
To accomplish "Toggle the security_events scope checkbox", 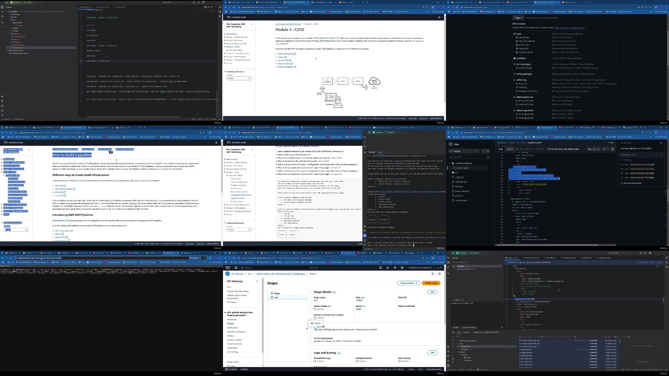I will tap(517, 52).
